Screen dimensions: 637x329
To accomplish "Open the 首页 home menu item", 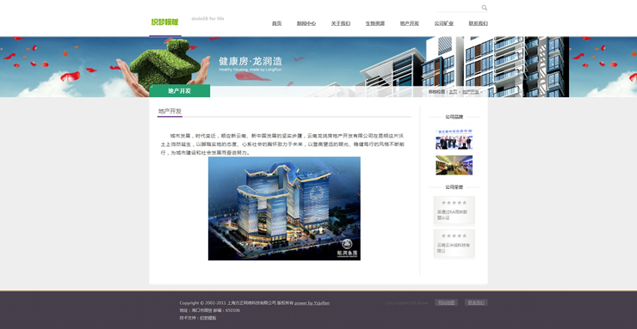I will 276,23.
